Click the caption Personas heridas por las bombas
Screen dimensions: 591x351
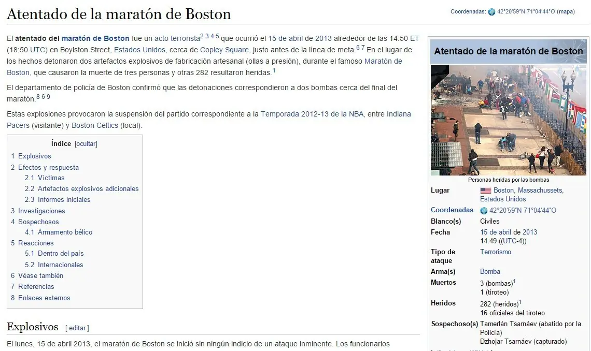tap(509, 180)
